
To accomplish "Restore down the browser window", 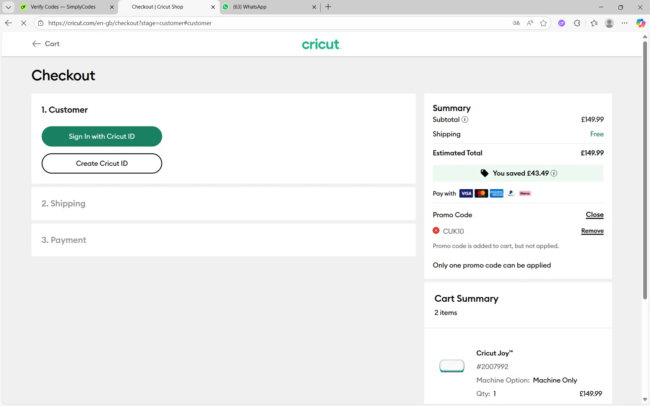I will pyautogui.click(x=621, y=7).
